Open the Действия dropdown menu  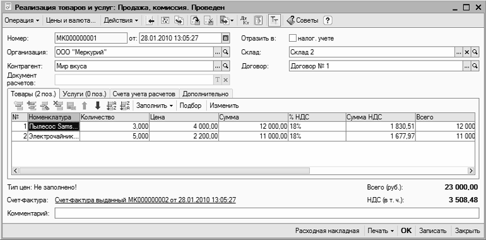click(121, 21)
